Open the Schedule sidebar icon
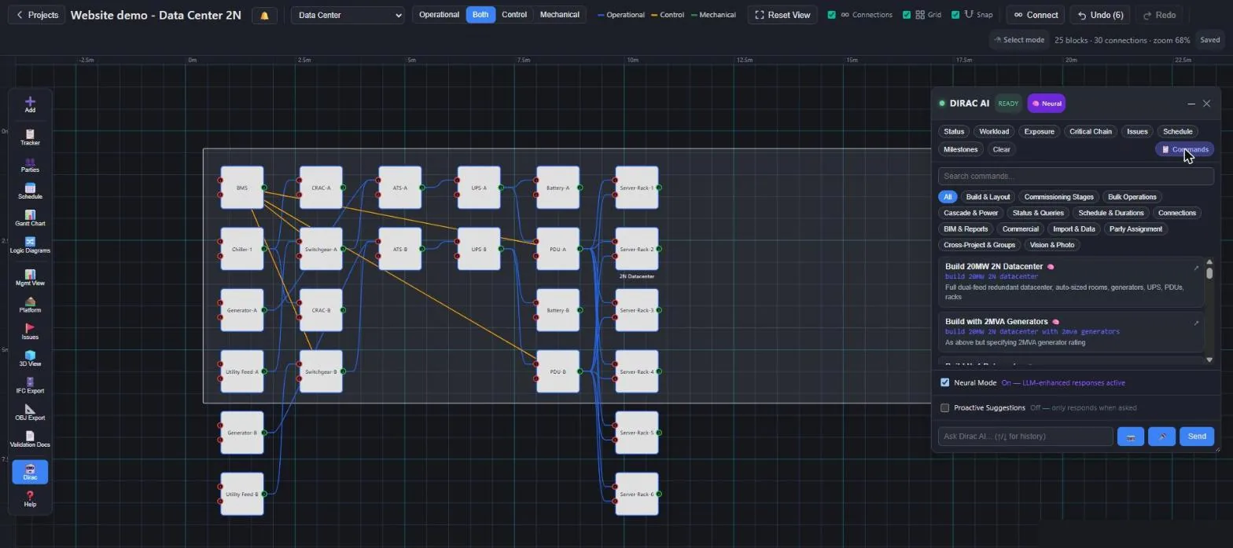The image size is (1233, 548). click(30, 192)
